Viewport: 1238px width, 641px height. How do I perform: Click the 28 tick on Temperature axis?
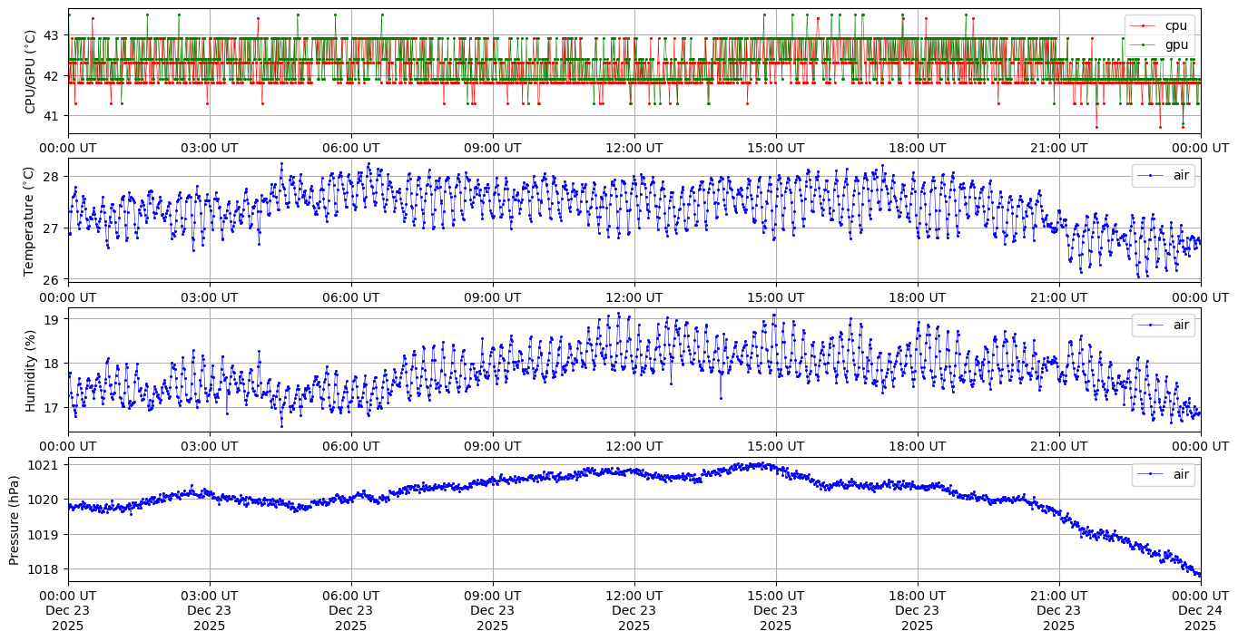click(x=52, y=176)
